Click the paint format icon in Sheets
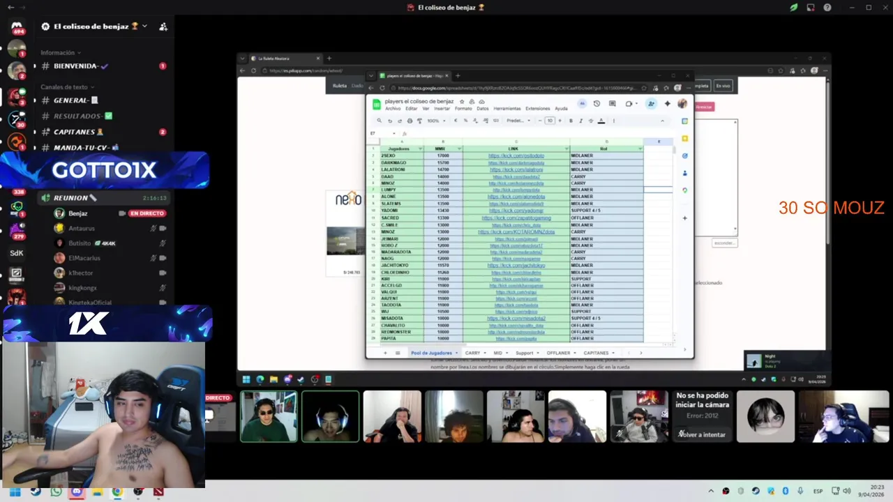893x502 pixels. click(x=419, y=121)
